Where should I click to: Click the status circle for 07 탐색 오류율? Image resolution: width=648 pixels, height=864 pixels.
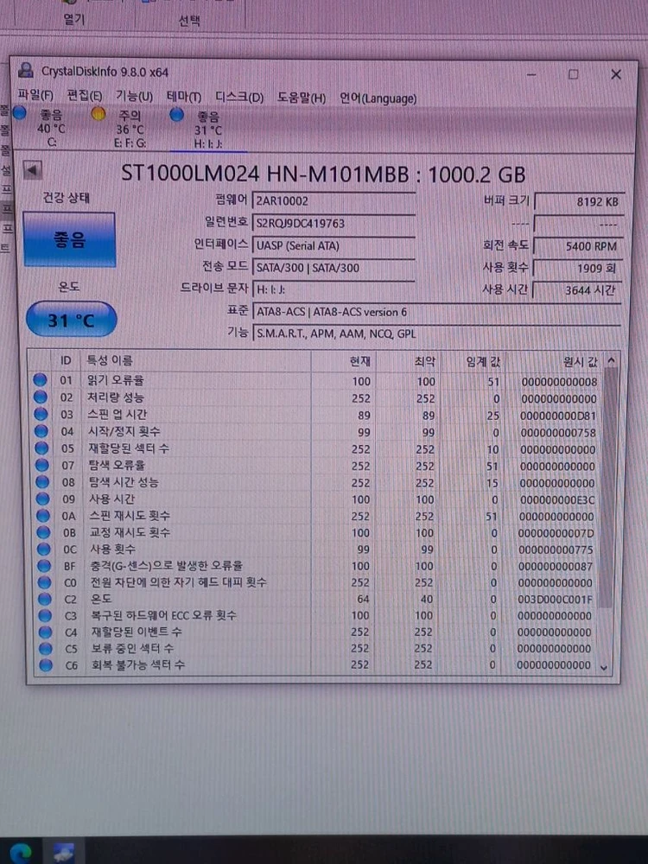point(41,465)
